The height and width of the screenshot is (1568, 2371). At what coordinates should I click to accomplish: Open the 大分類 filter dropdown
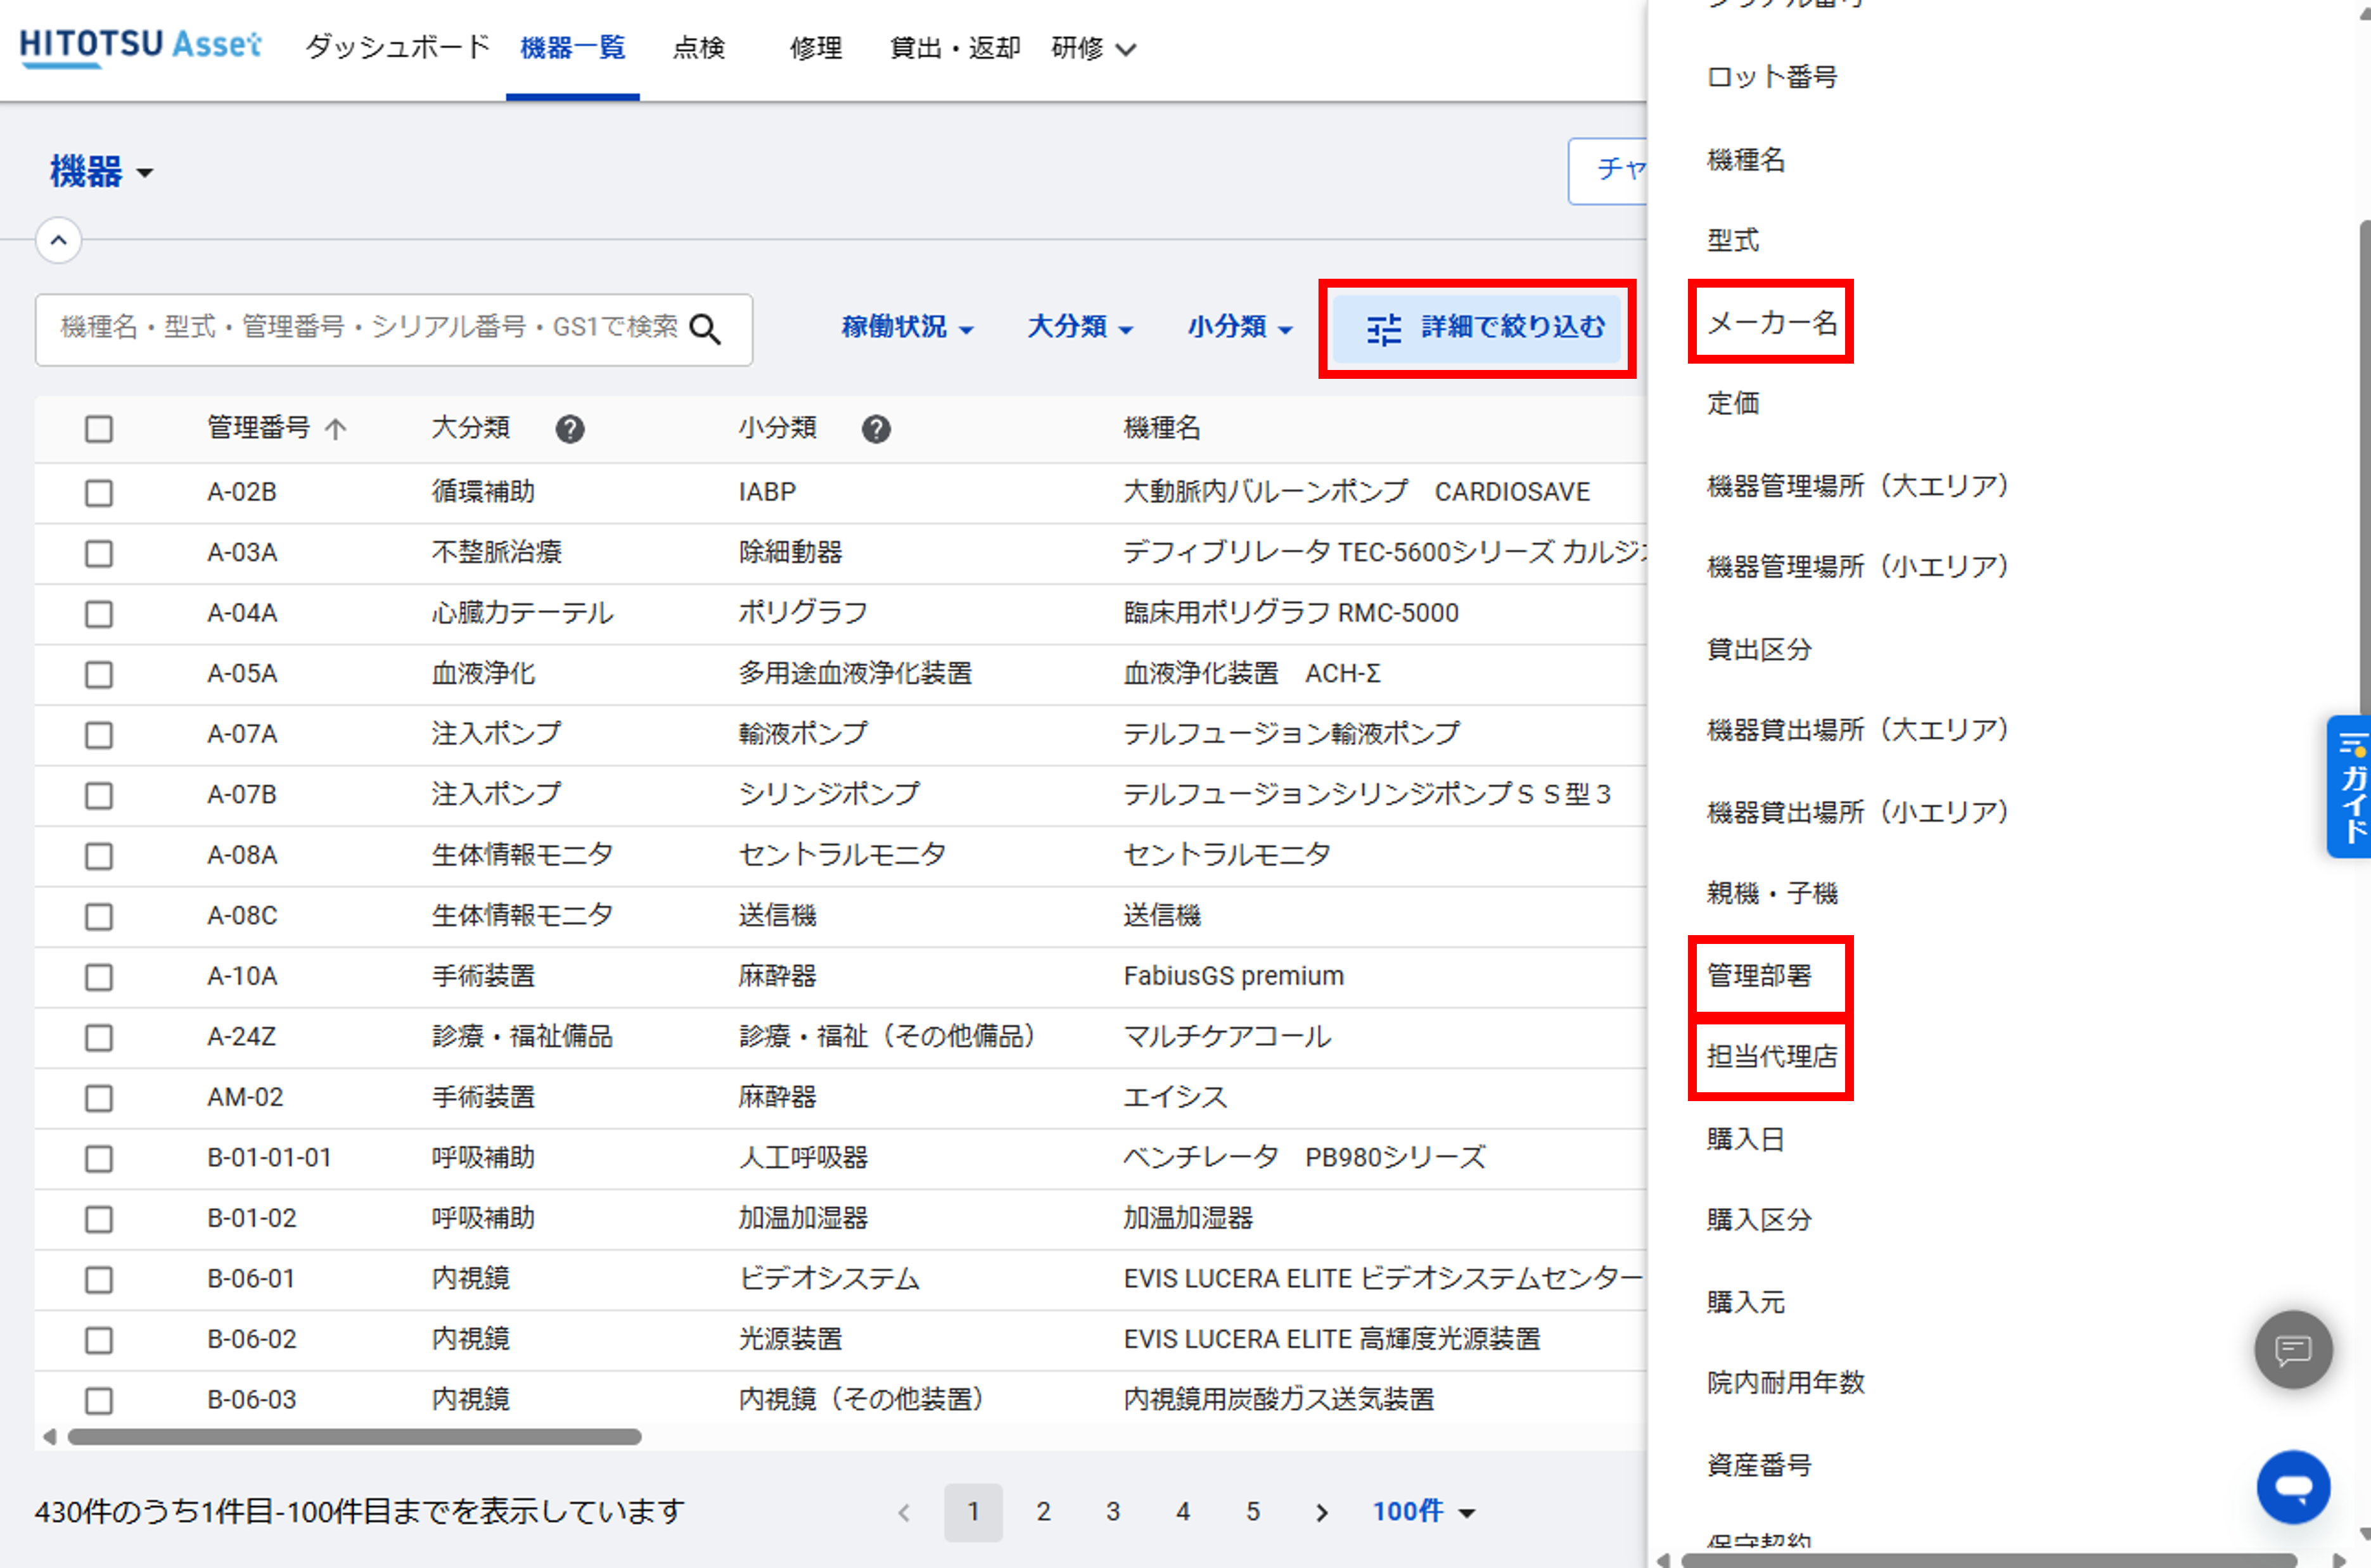[1080, 327]
